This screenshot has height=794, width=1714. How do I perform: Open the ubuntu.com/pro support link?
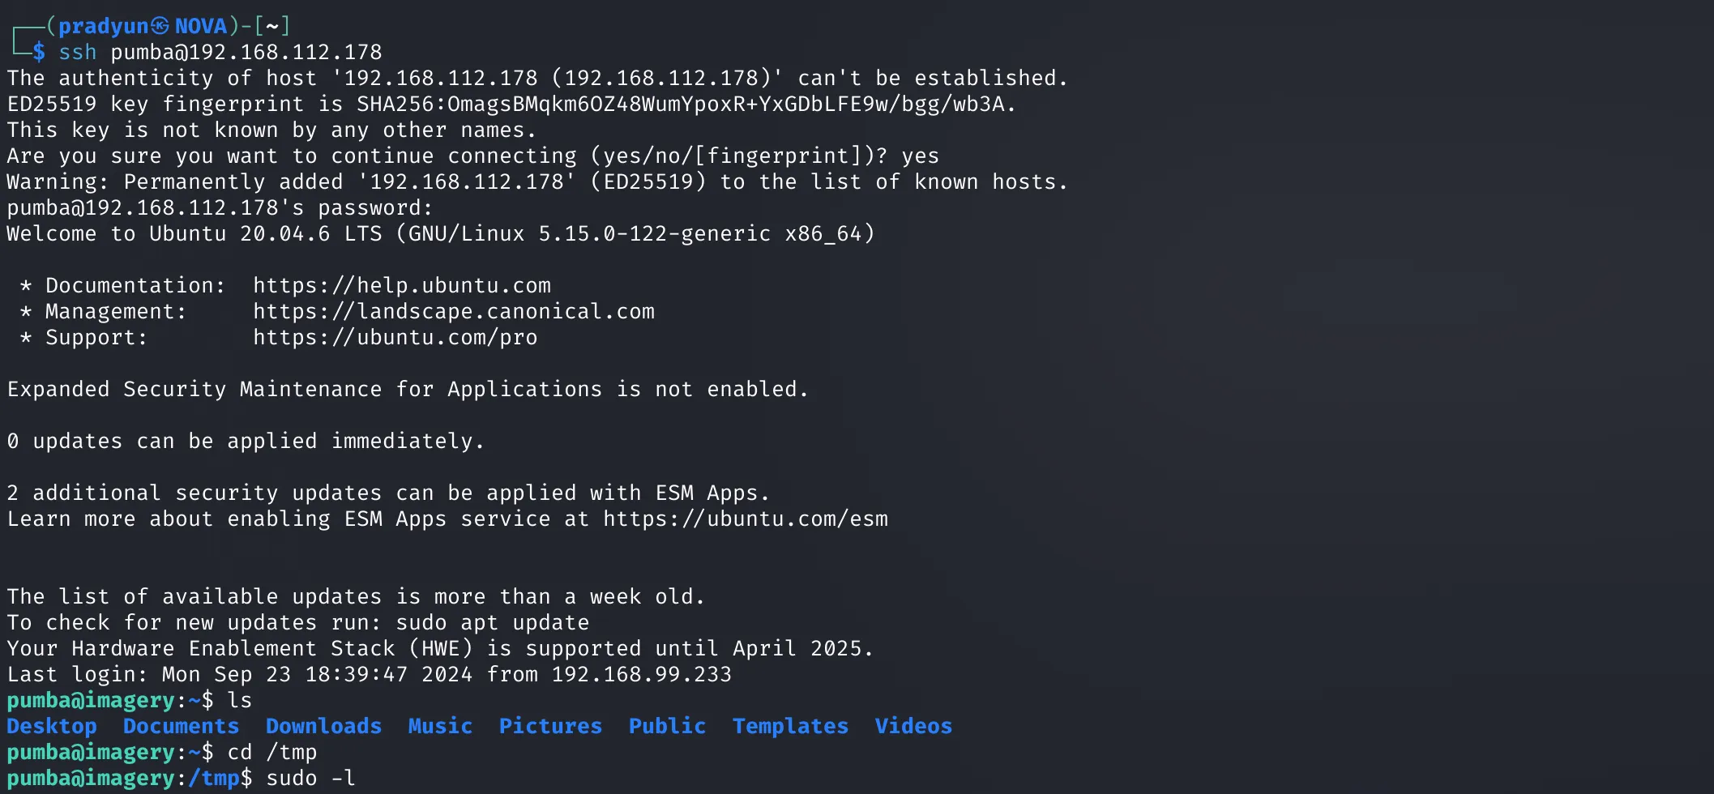[395, 337]
